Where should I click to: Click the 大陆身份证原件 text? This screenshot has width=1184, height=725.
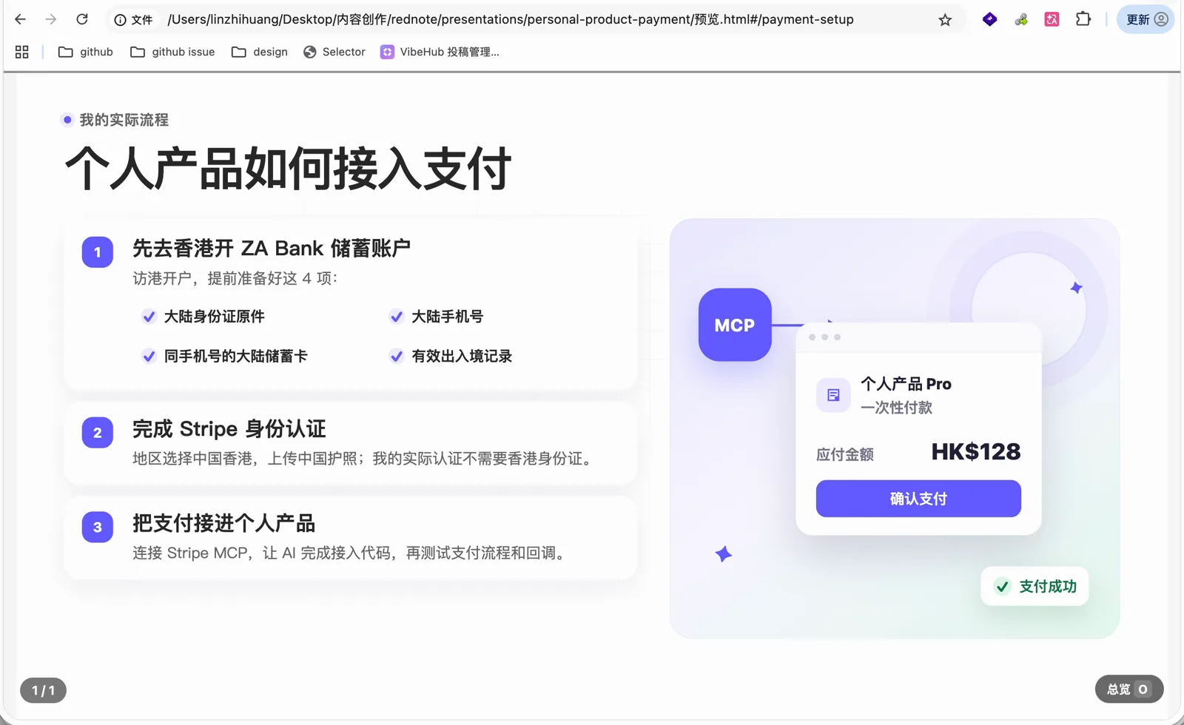pyautogui.click(x=214, y=317)
